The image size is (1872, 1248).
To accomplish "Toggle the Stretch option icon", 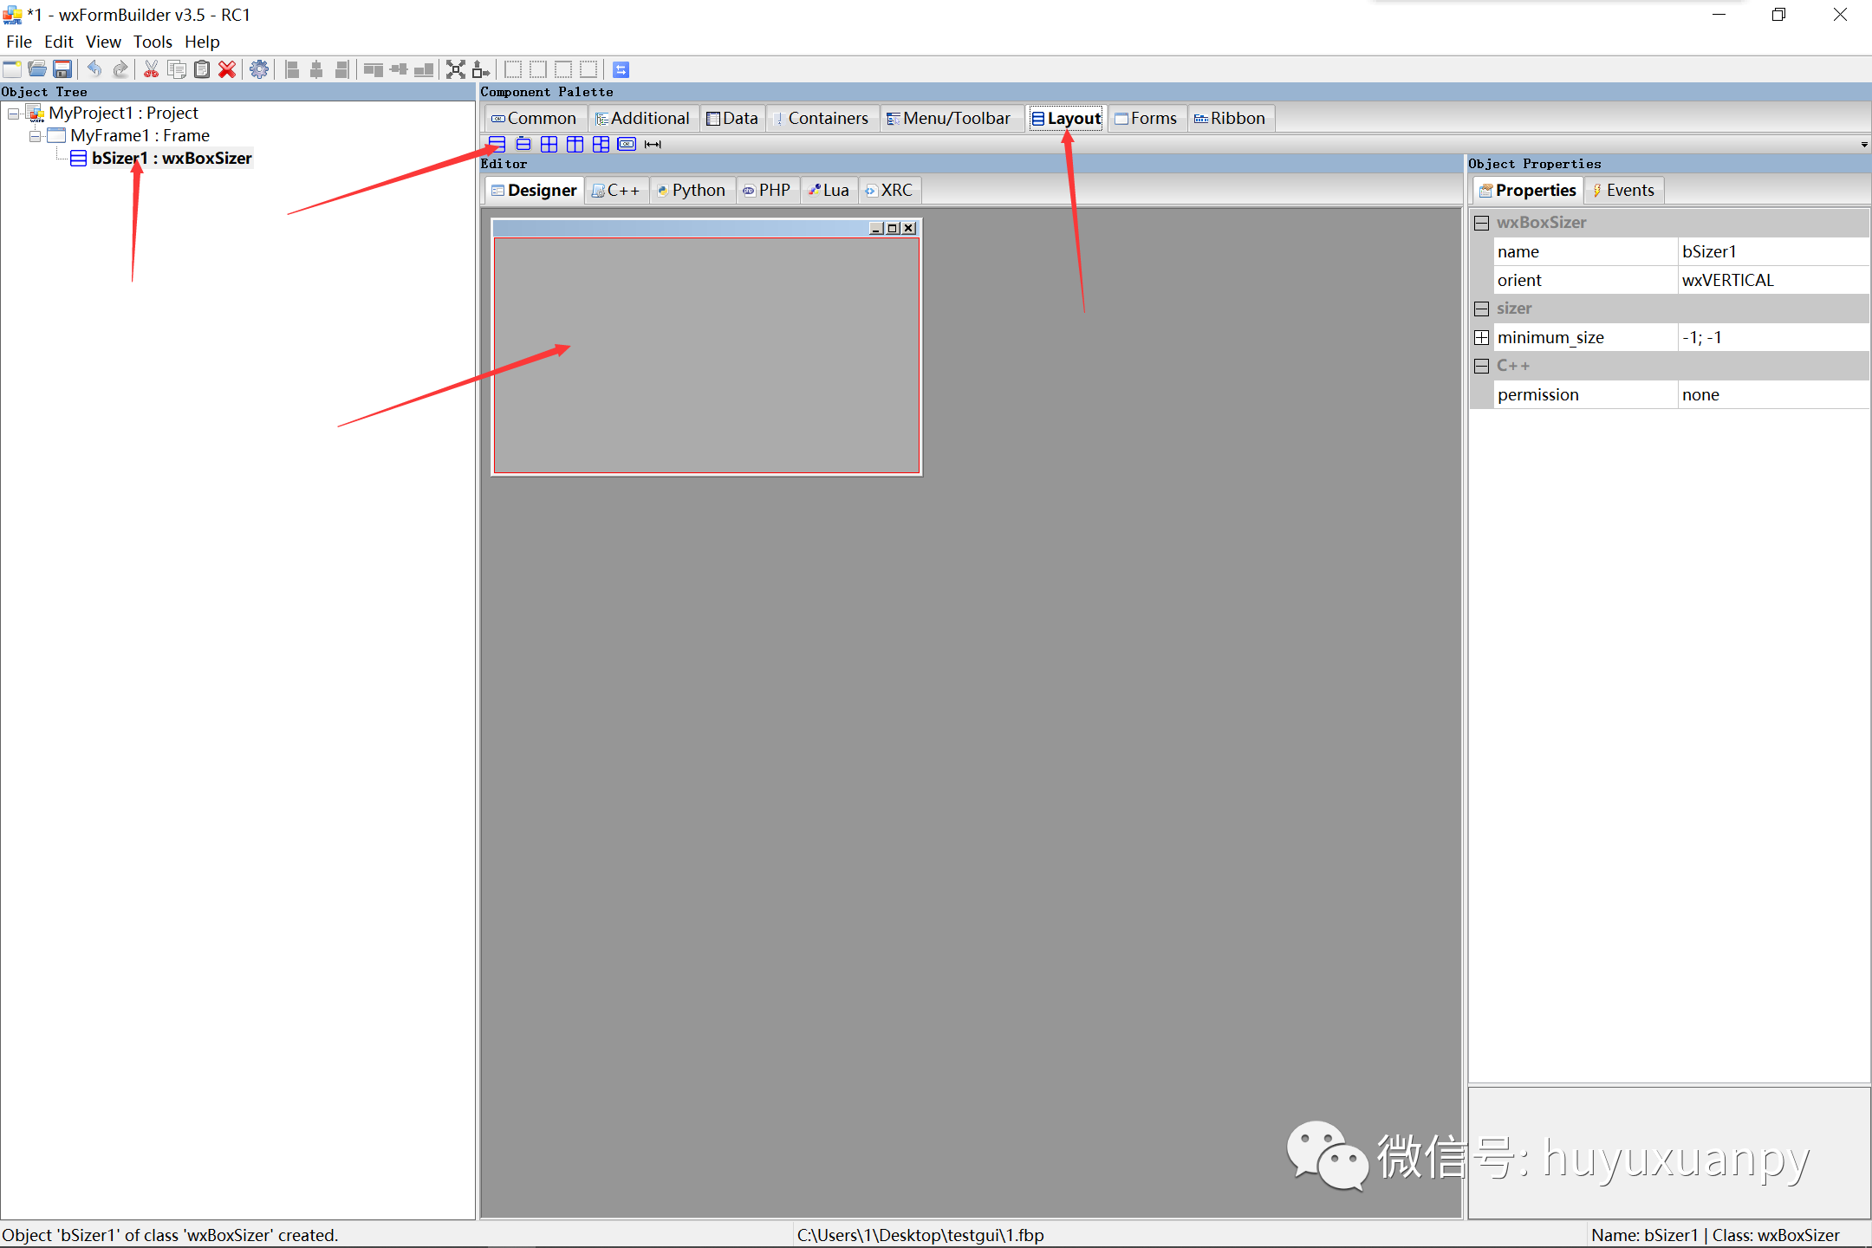I will 481,69.
